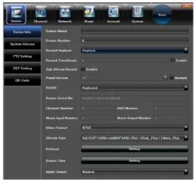This screenshot has height=180, width=194.
Task: Open the Audio Output dropdown
Action: [x=134, y=172]
